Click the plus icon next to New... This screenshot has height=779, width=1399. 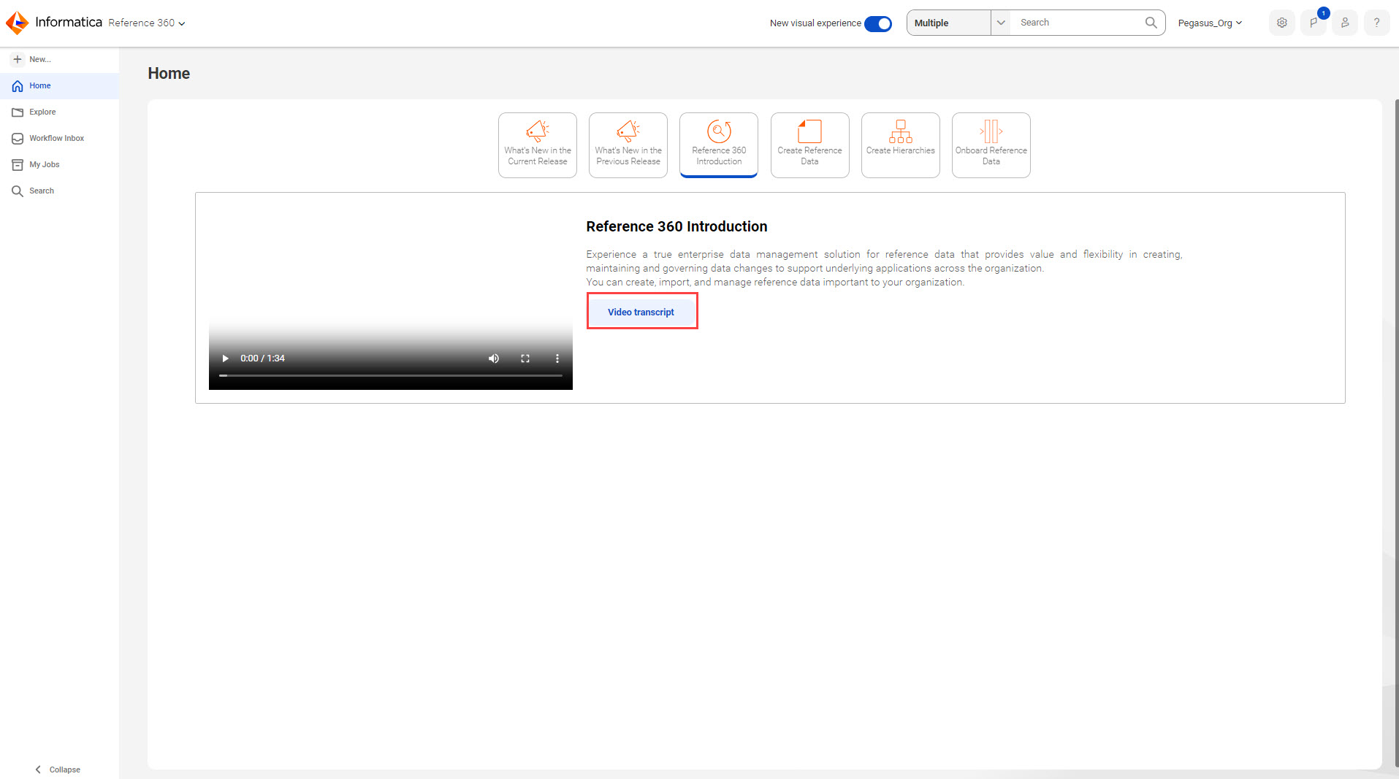18,59
